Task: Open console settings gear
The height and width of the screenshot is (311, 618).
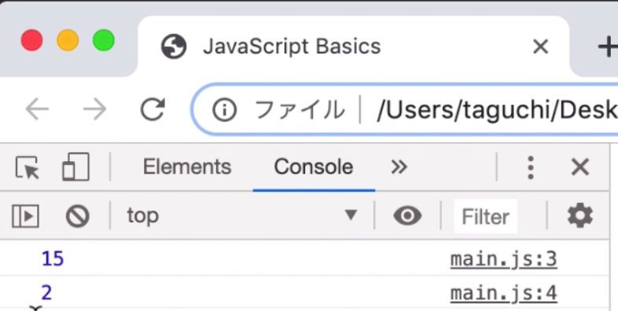Action: pyautogui.click(x=579, y=215)
